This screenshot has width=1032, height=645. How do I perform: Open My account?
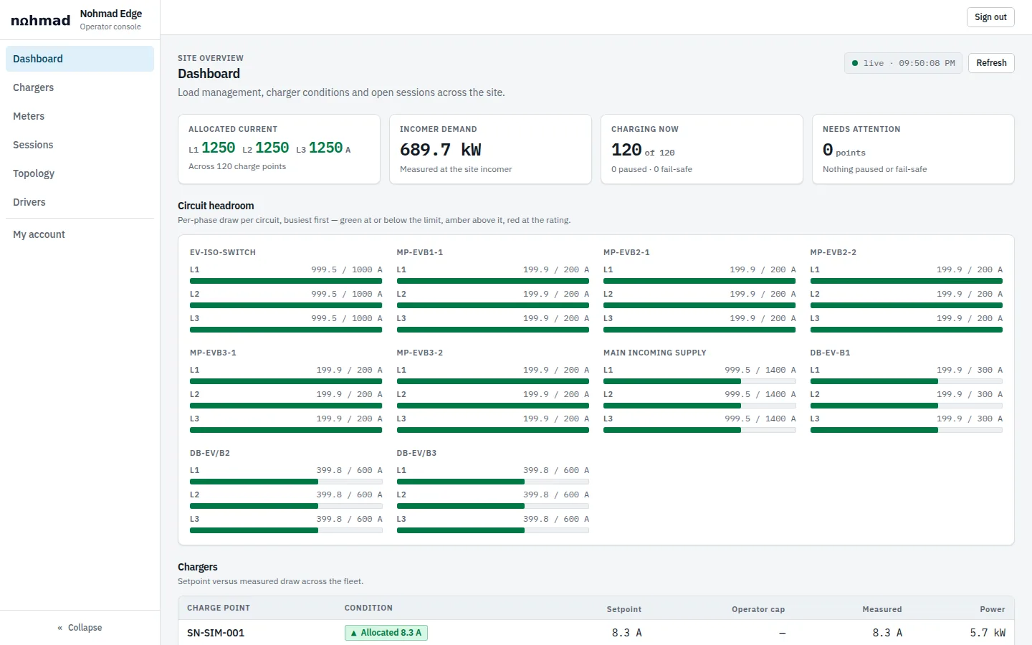(x=80, y=234)
